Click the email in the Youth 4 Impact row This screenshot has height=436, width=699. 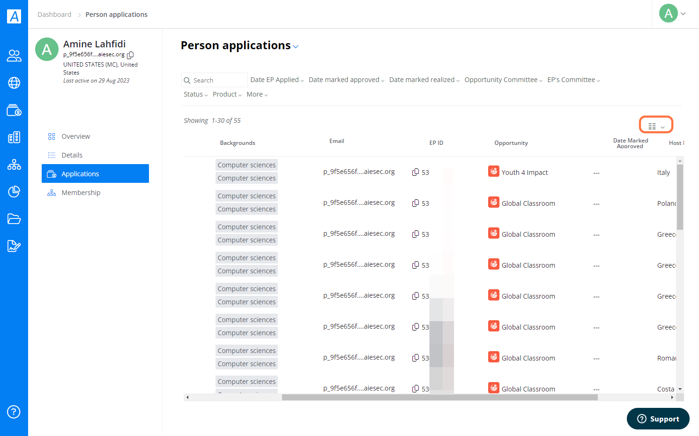click(359, 172)
